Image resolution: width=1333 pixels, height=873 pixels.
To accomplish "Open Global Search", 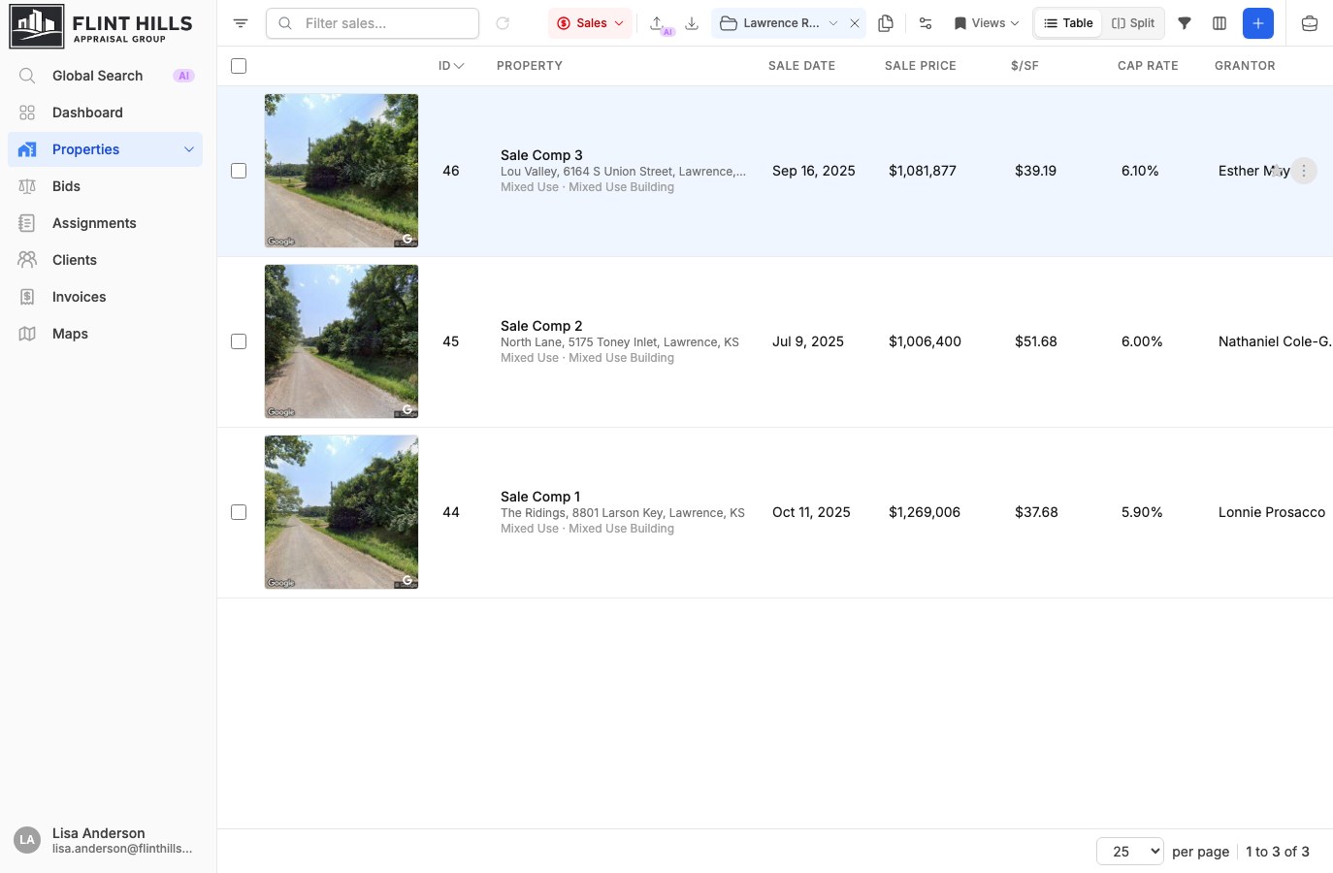I will [x=105, y=76].
